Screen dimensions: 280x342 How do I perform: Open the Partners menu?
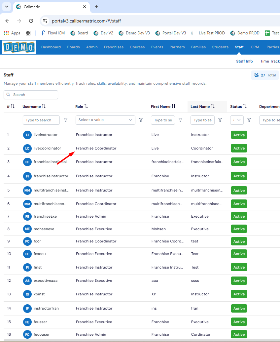pyautogui.click(x=177, y=47)
